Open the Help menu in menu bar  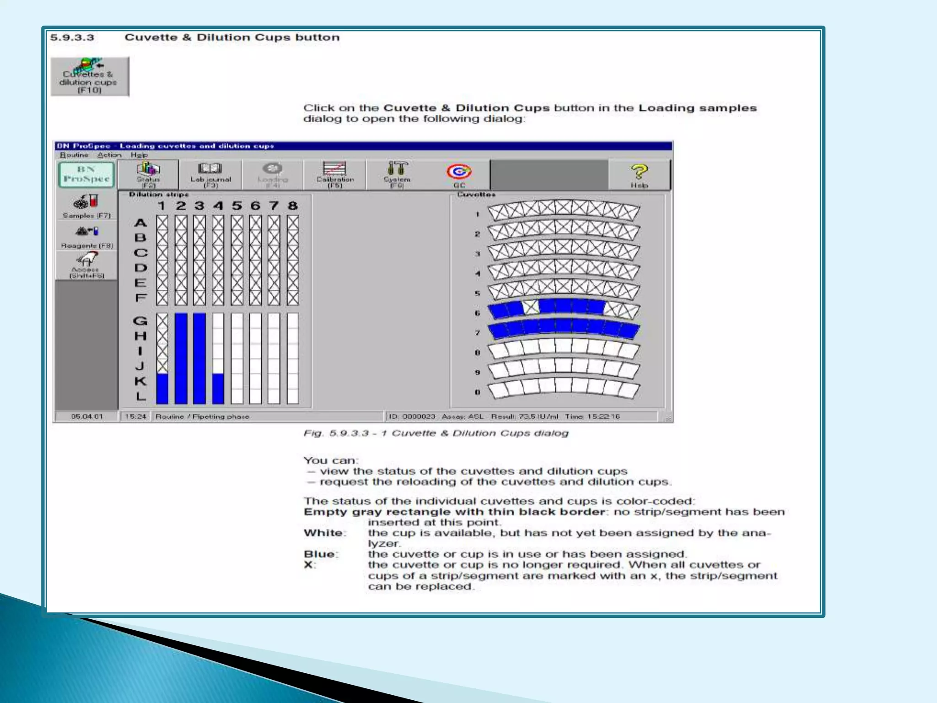[139, 155]
